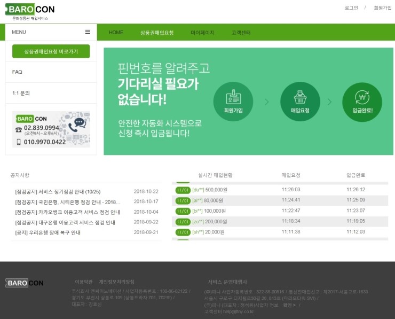The width and height of the screenshot is (395, 319).
Task: Click the 회원가입 circle icon in banner
Action: pyautogui.click(x=233, y=102)
